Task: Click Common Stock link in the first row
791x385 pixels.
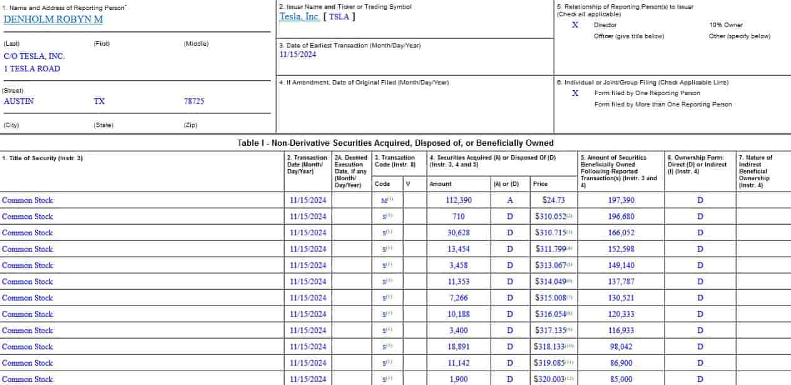Action: (x=28, y=200)
